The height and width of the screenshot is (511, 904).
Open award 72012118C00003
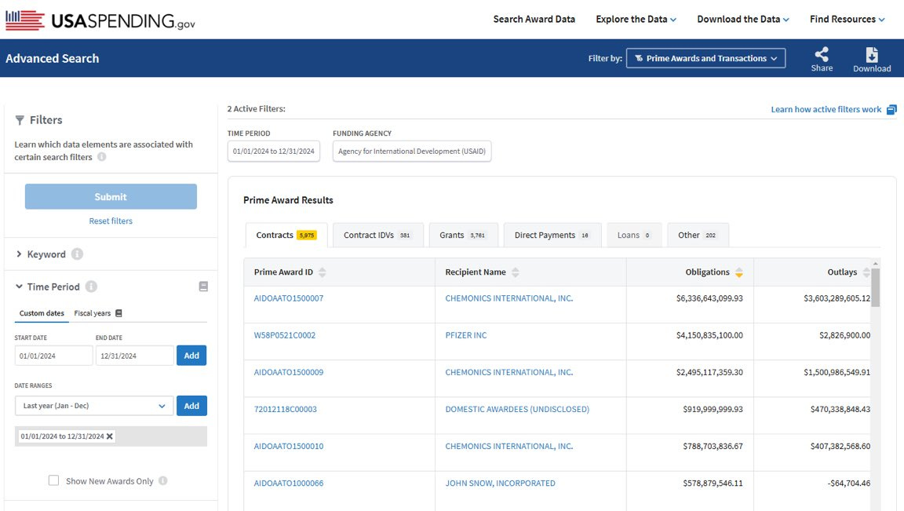pyautogui.click(x=285, y=409)
